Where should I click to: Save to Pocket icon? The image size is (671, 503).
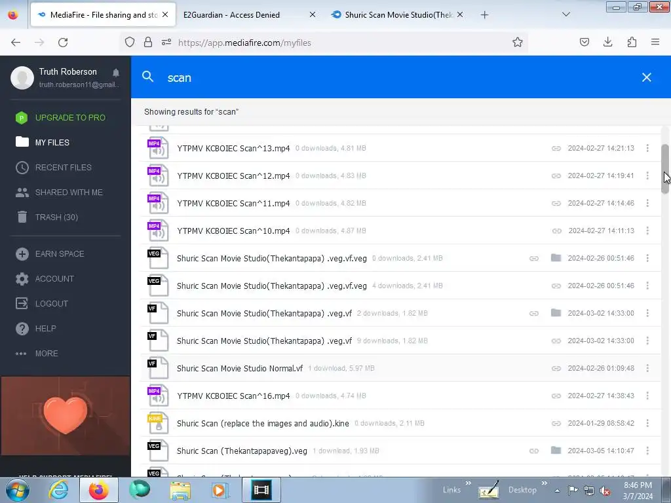coord(584,42)
